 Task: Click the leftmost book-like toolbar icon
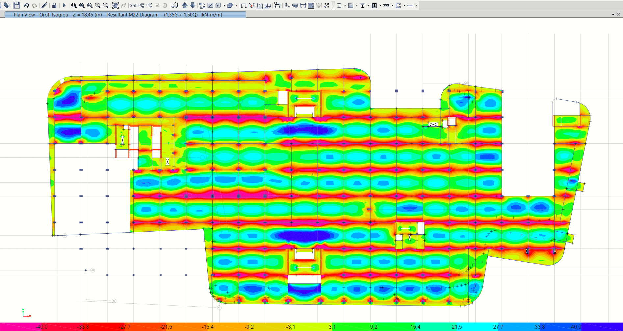[x=7, y=5]
